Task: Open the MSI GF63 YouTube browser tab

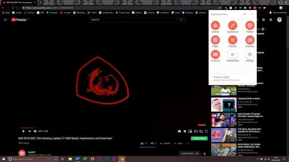Action: point(19,3)
